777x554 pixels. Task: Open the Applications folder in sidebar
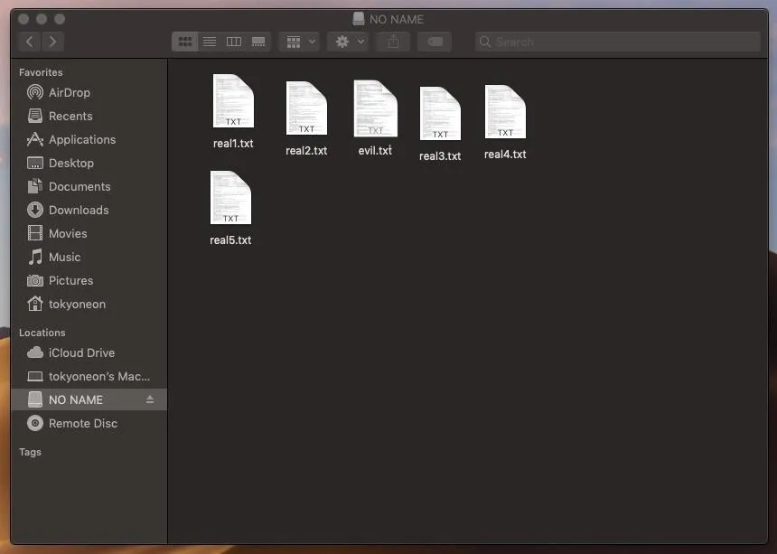coord(89,139)
